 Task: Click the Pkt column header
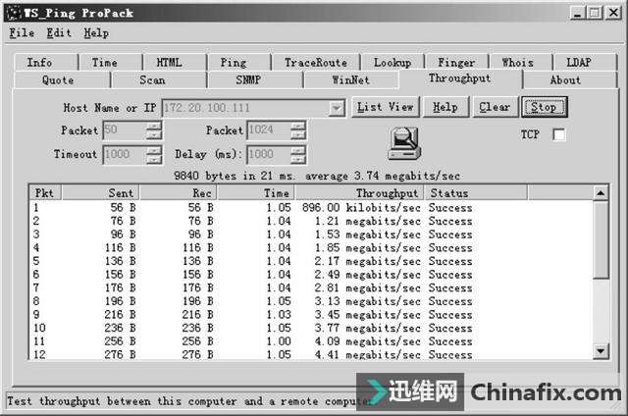coord(45,193)
